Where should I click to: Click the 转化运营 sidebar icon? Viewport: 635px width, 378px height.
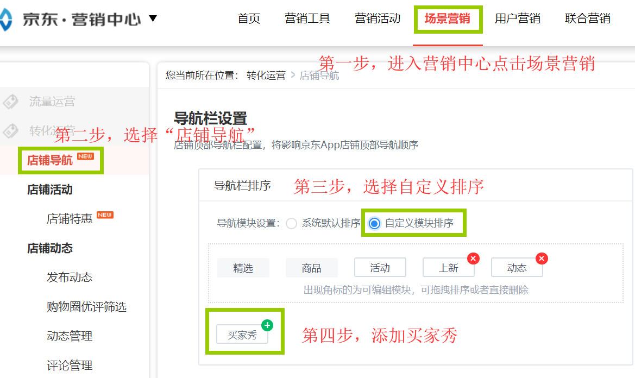(x=10, y=131)
